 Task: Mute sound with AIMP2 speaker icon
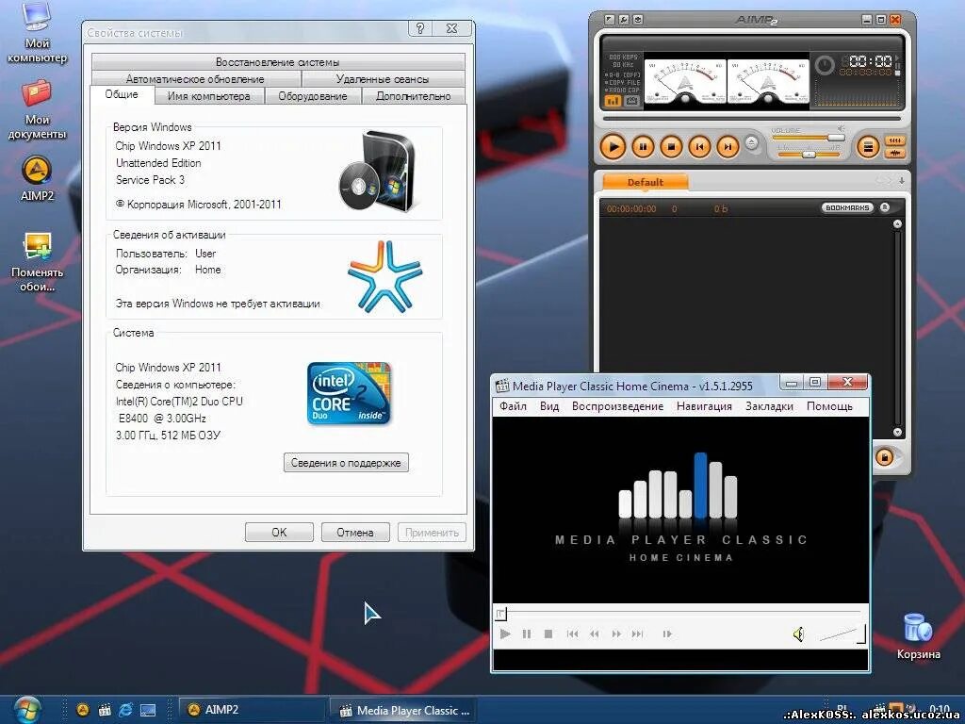pos(841,128)
